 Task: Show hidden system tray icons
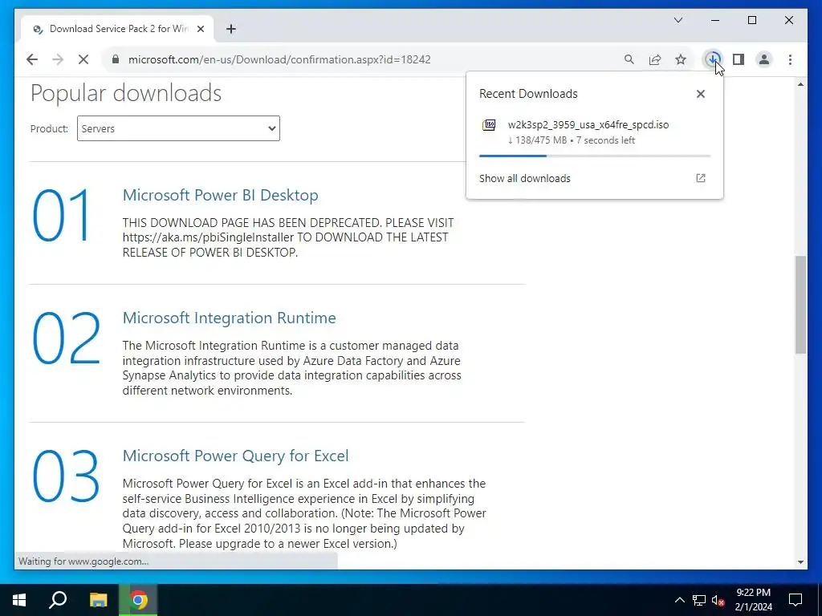[679, 600]
